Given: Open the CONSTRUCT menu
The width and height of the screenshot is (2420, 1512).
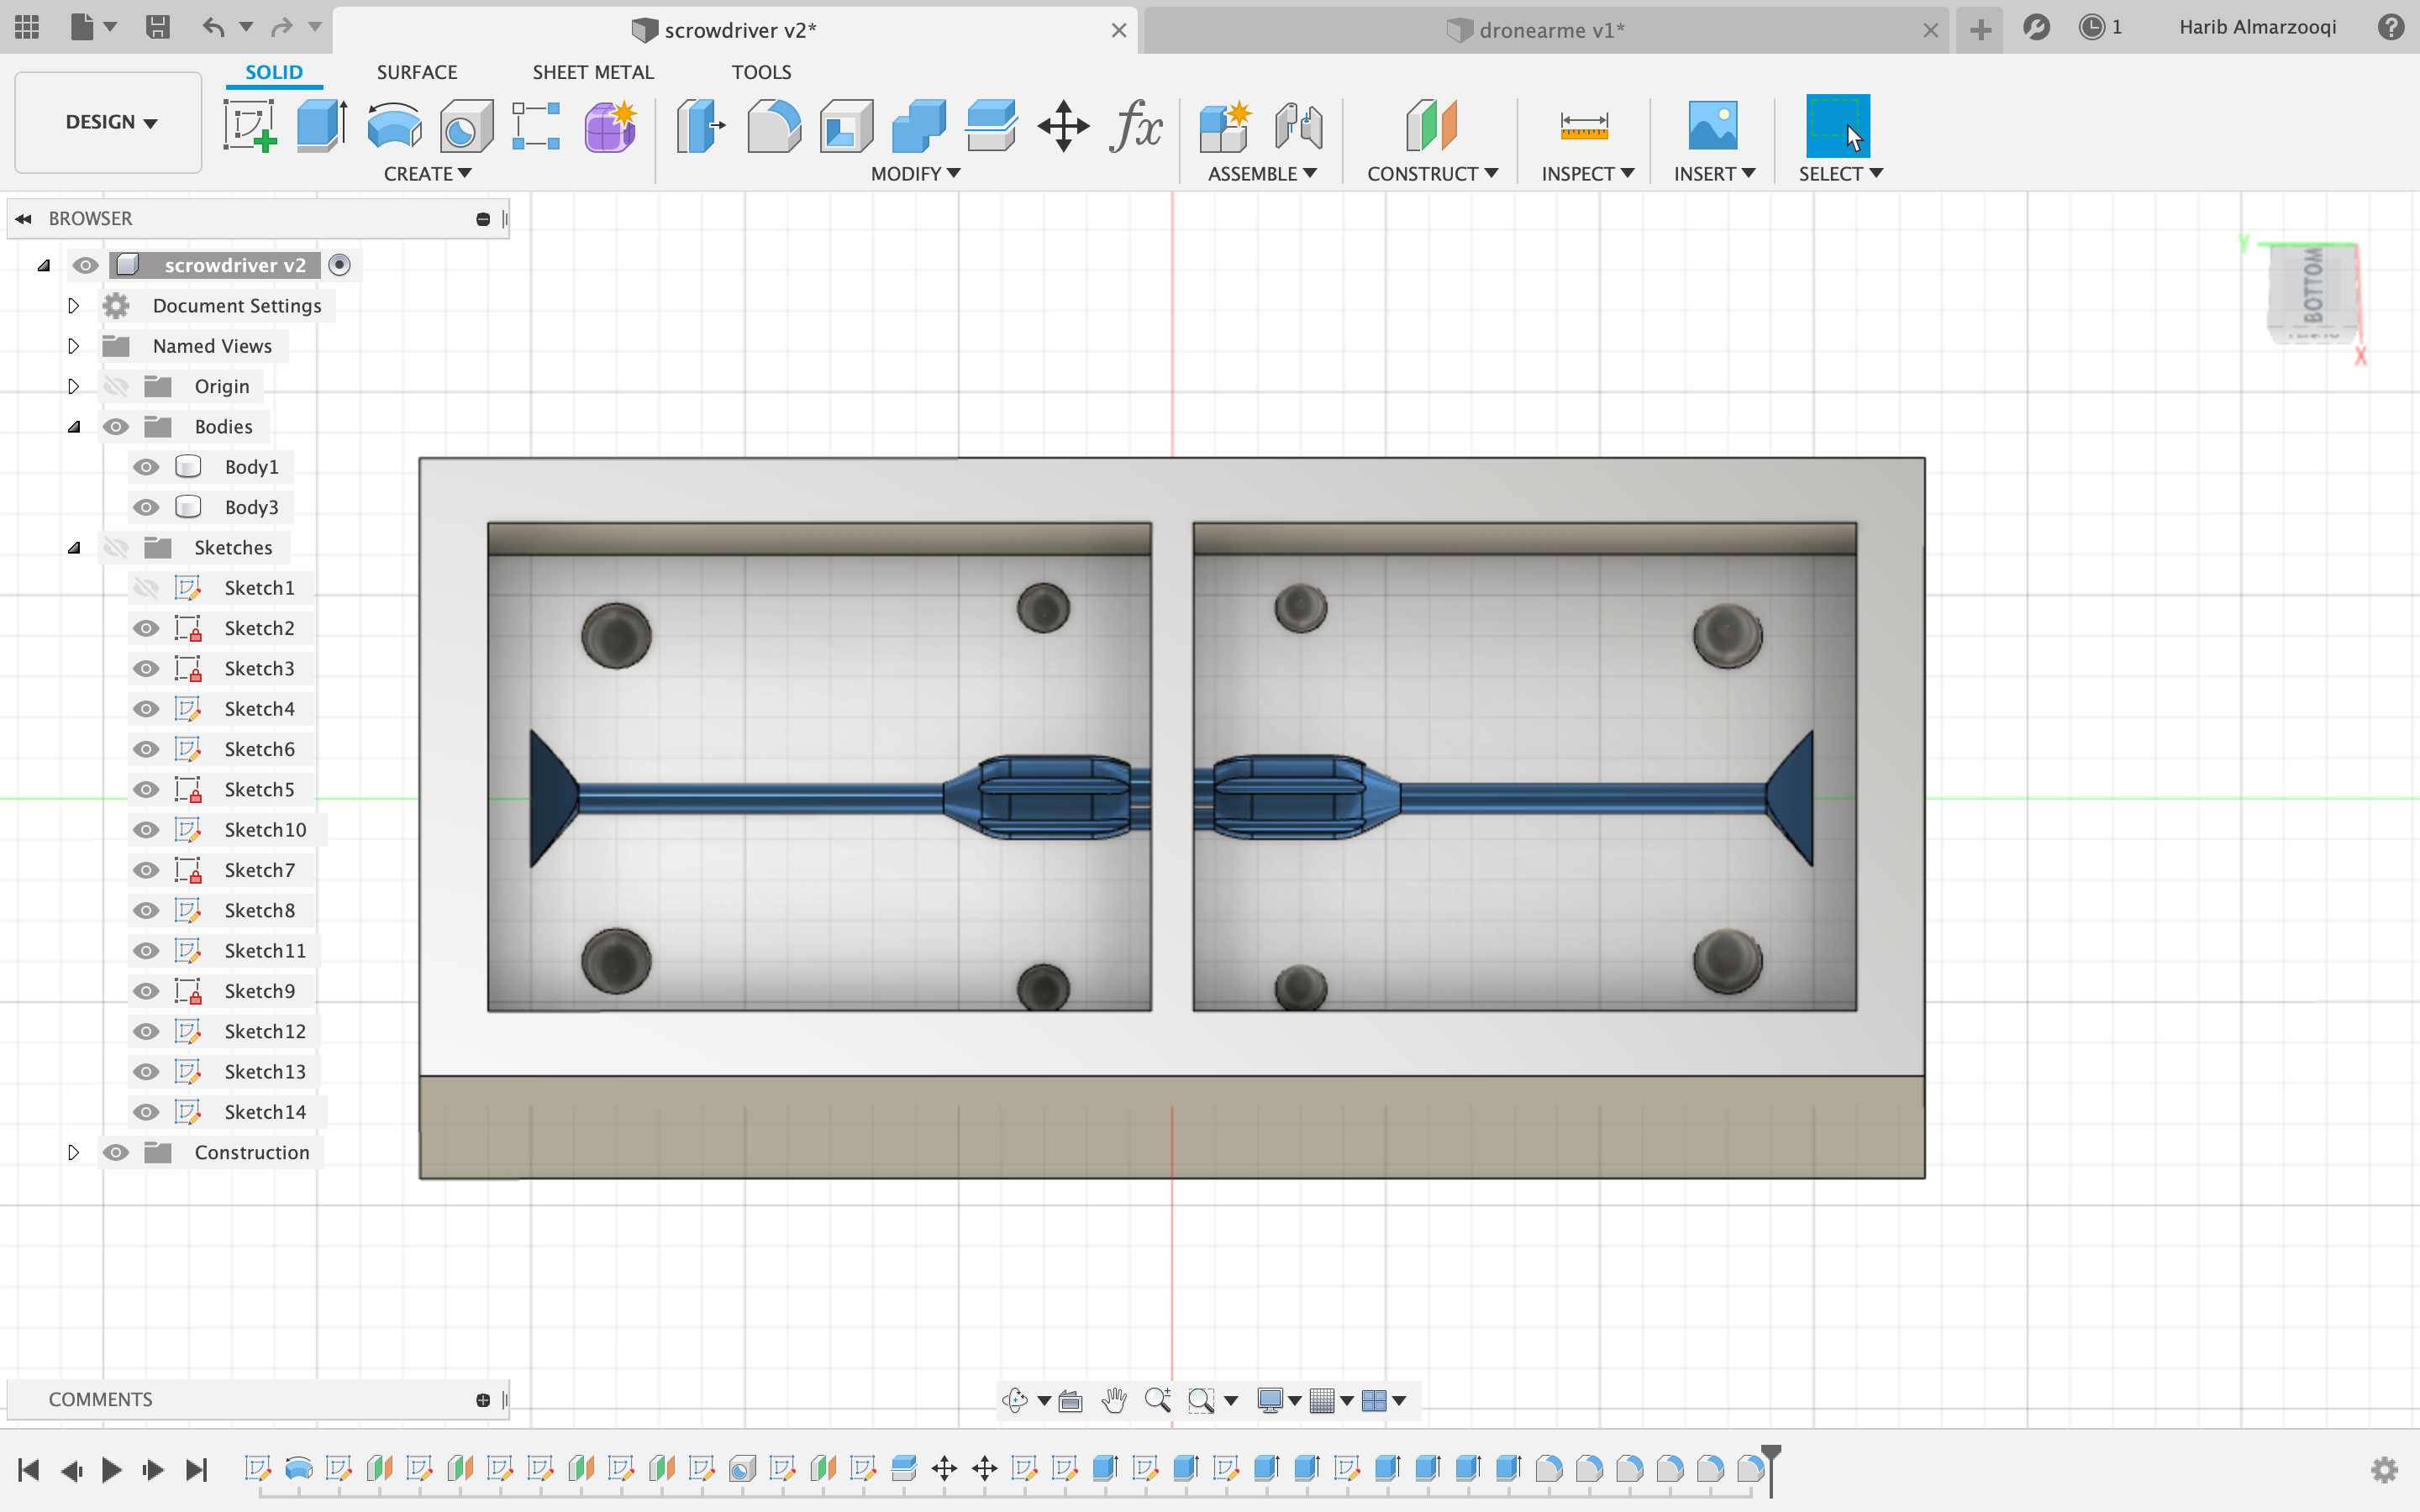Looking at the screenshot, I should (x=1431, y=174).
